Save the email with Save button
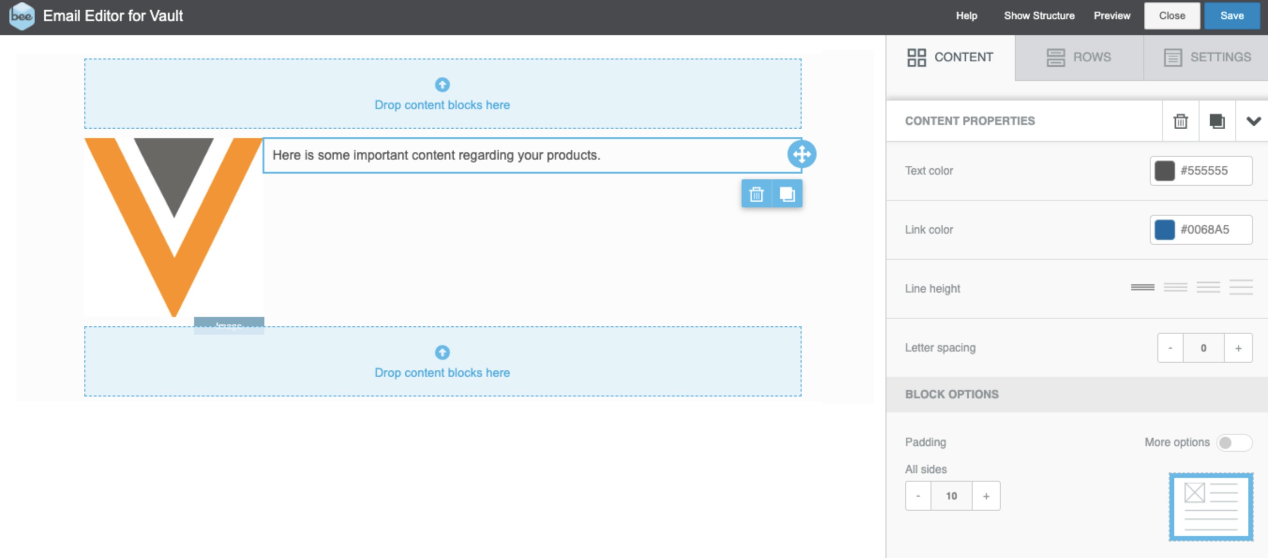Viewport: 1268px width, 558px height. click(x=1231, y=16)
